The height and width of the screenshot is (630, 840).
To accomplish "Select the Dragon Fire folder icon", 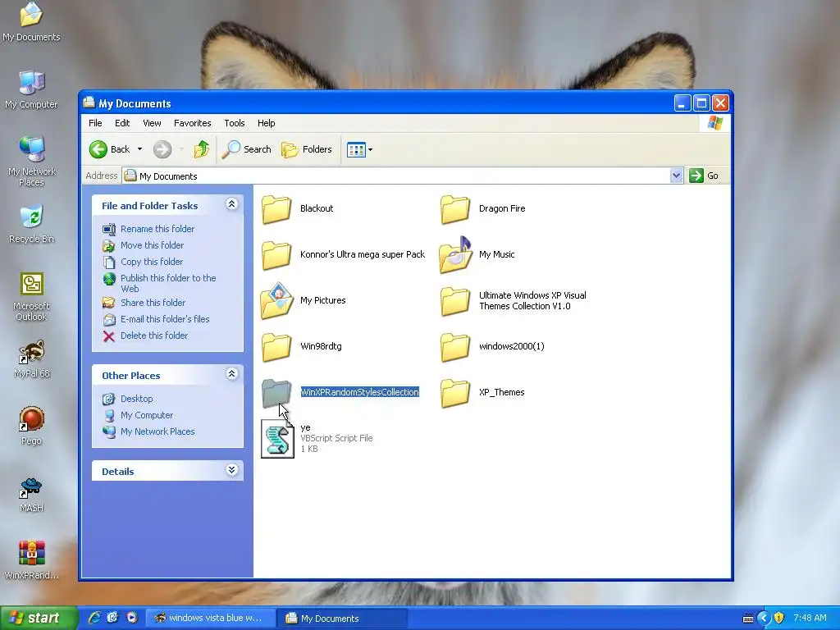I will 455,209.
